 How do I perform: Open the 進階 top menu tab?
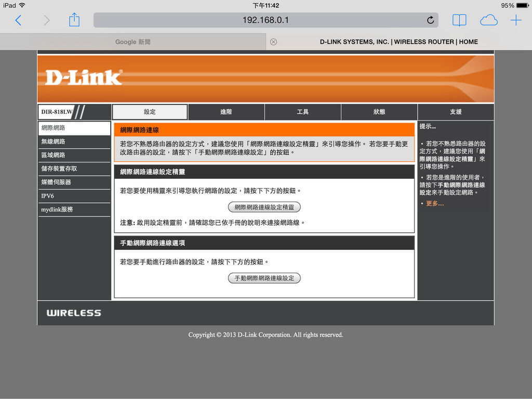click(227, 112)
